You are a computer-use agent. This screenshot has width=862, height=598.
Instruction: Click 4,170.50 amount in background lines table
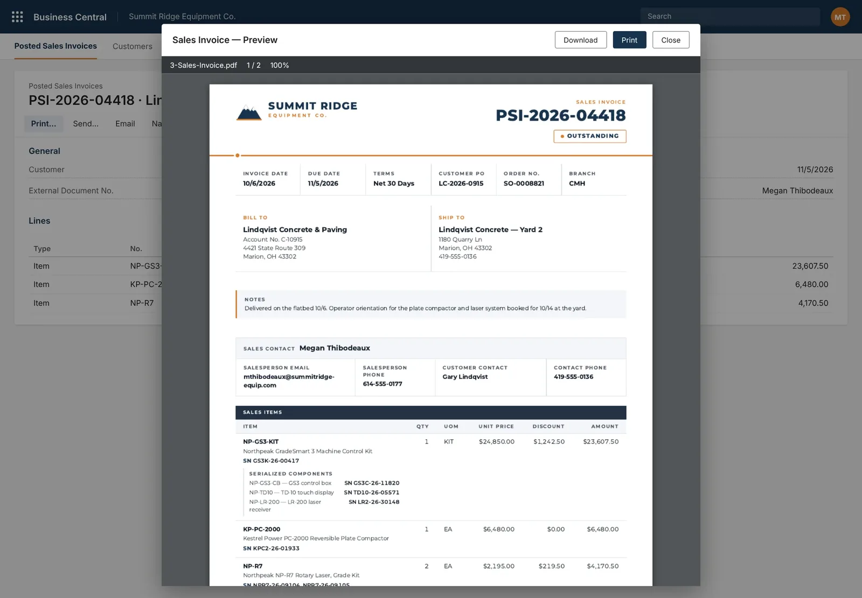coord(813,303)
